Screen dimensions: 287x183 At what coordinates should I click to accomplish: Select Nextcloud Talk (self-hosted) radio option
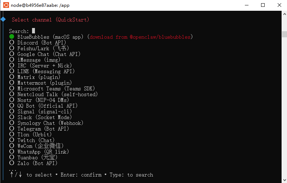12,94
